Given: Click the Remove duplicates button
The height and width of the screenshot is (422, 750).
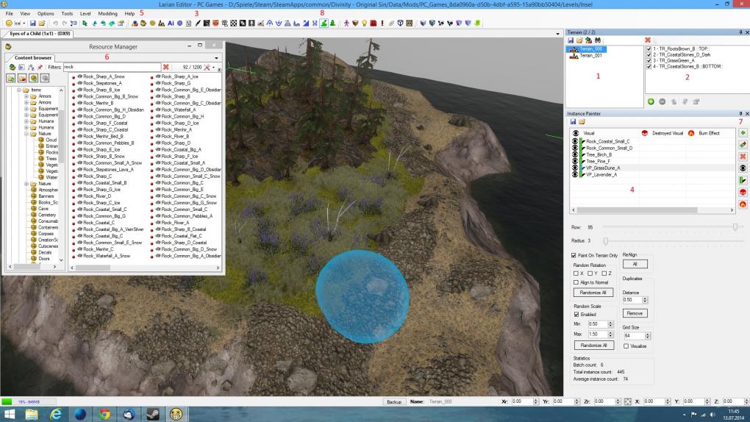Looking at the screenshot, I should coord(635,313).
